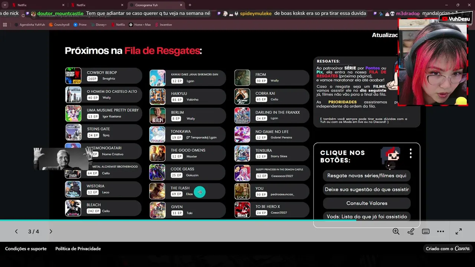
Task: Open Política de Privacidade link
Action: (78, 249)
